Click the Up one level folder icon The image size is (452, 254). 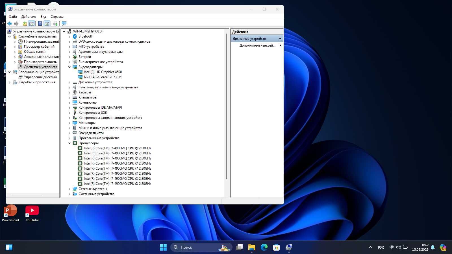pos(25,23)
